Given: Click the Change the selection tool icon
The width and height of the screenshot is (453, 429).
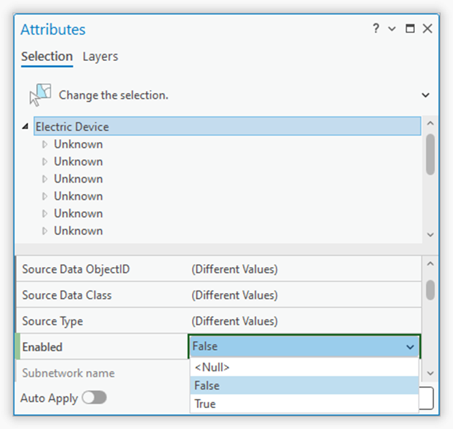Looking at the screenshot, I should (x=41, y=95).
